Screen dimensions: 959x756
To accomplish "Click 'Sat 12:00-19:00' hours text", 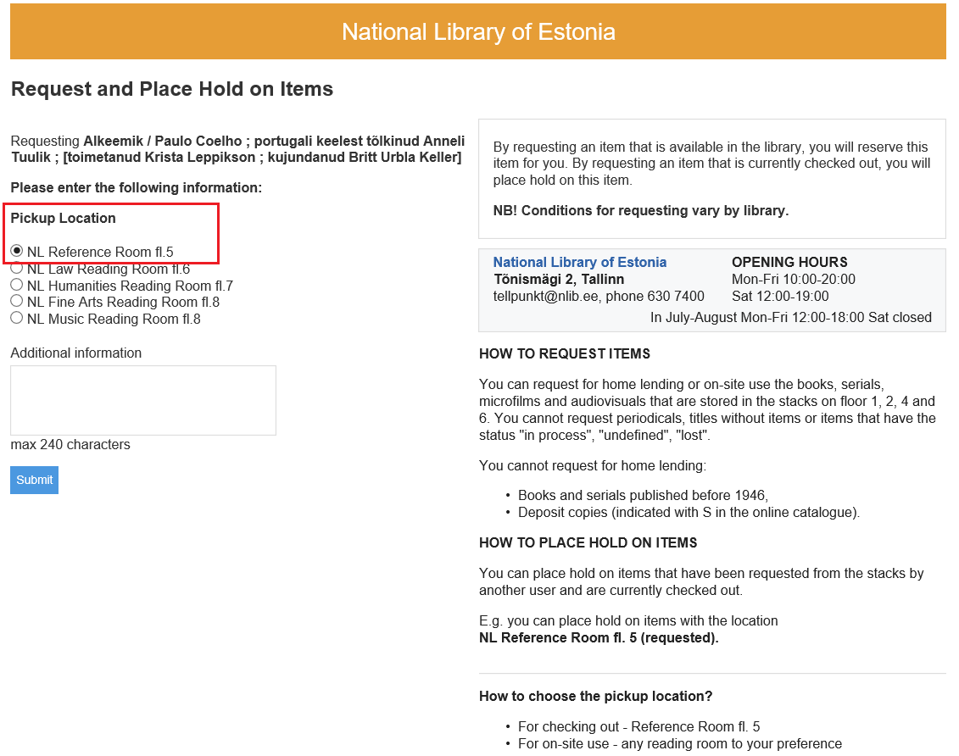I will point(780,297).
